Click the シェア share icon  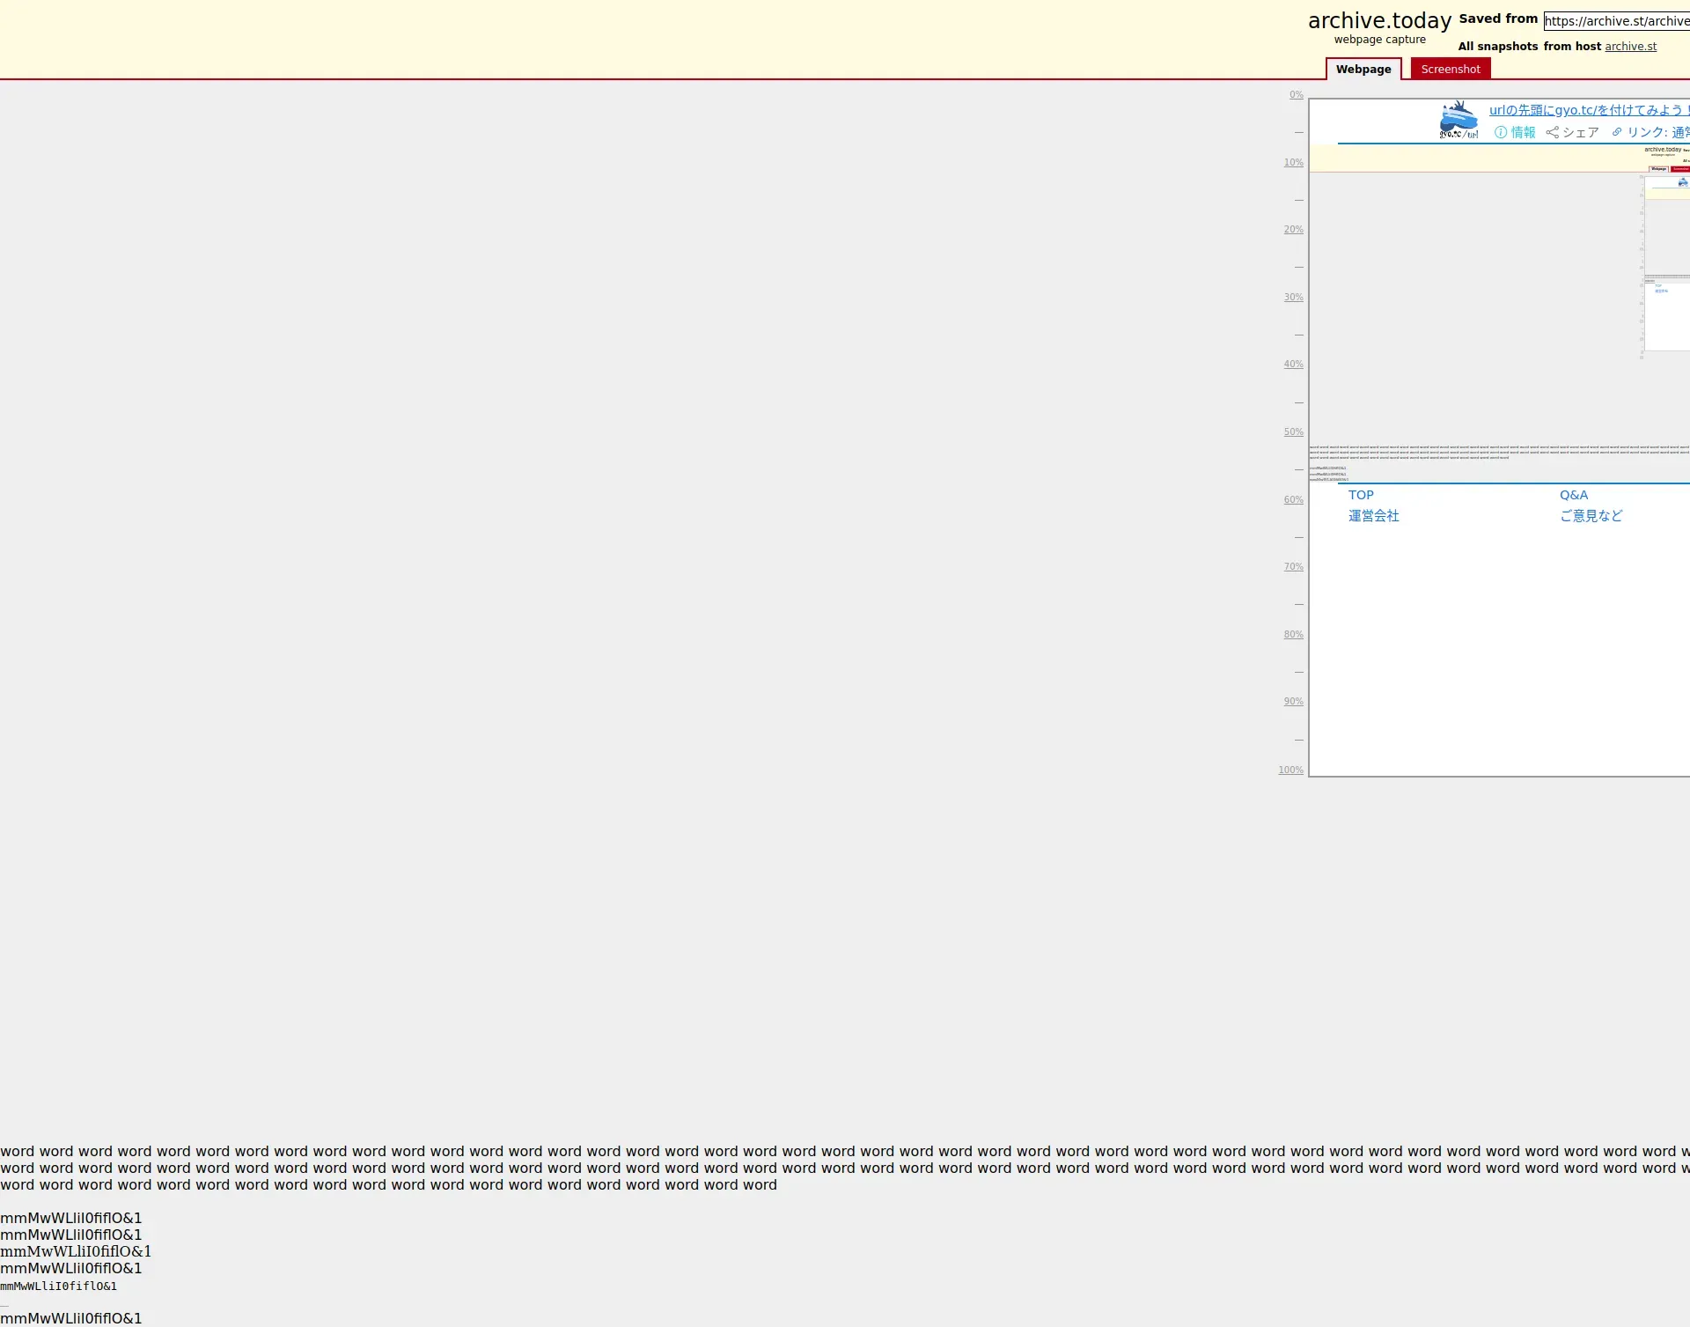point(1553,132)
